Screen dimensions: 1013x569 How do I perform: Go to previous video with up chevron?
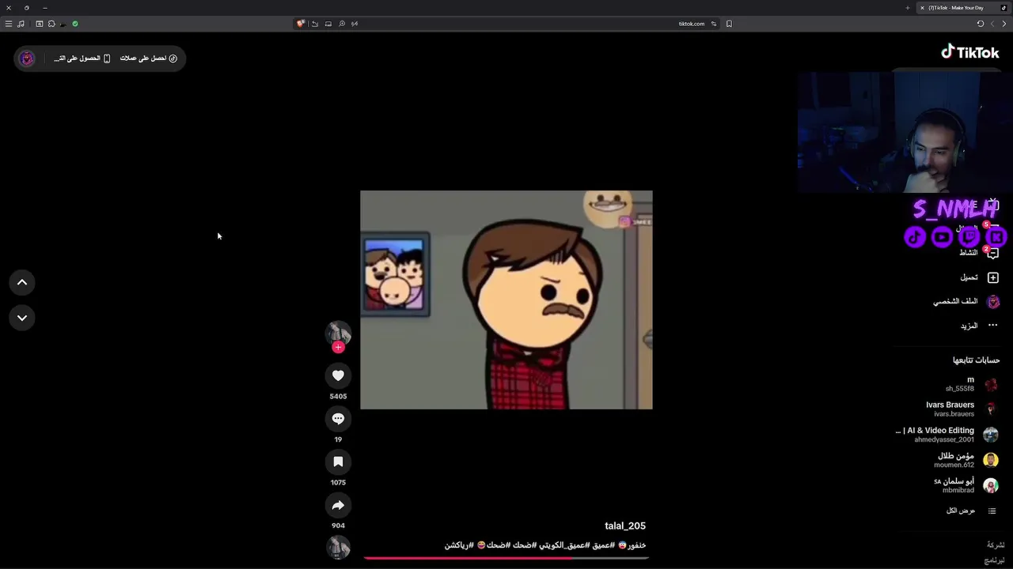22,282
